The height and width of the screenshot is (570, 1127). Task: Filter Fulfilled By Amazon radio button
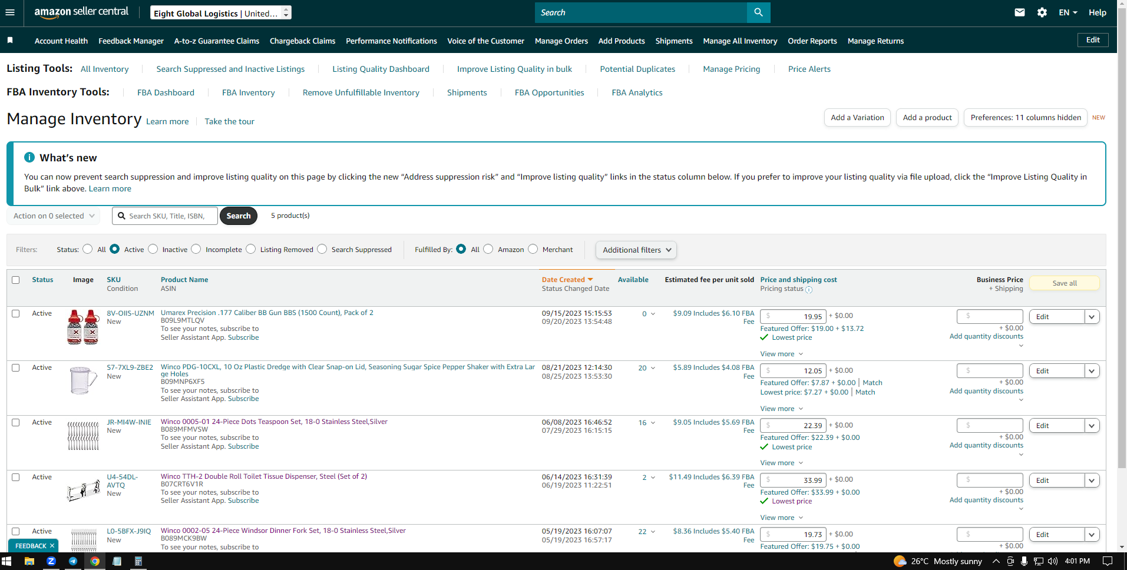click(x=488, y=249)
